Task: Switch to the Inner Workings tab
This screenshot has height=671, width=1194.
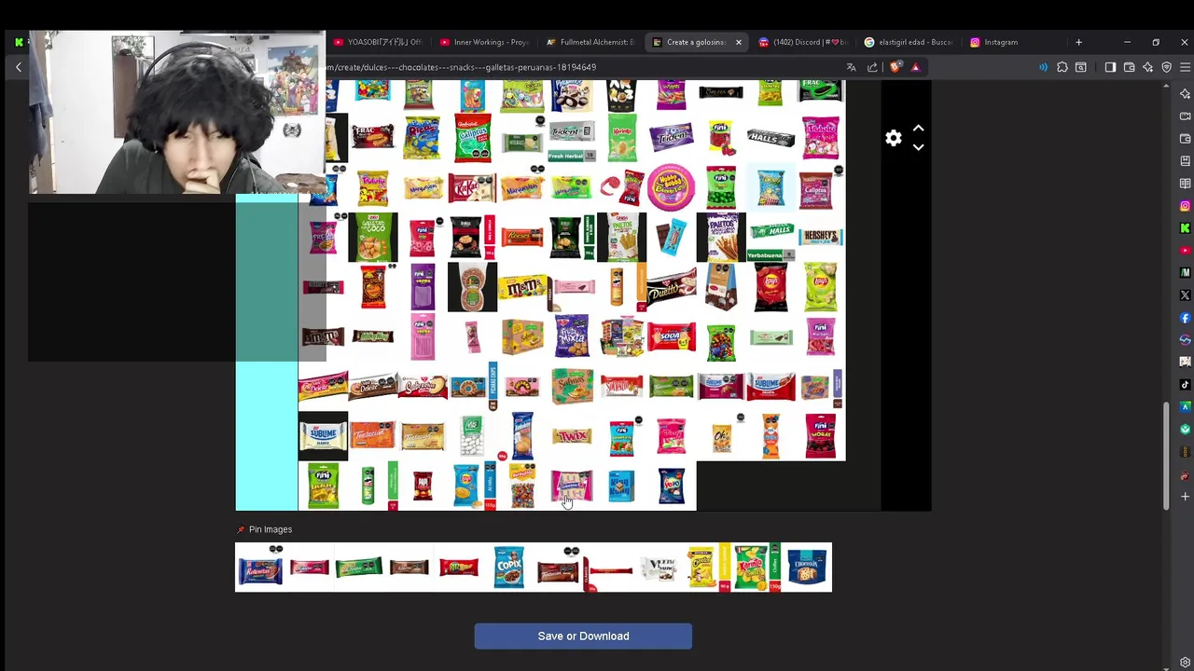Action: 485,42
